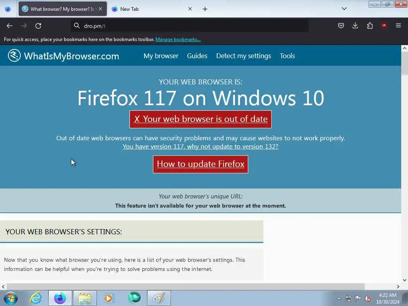Launch Internet Explorer from taskbar

point(35,298)
